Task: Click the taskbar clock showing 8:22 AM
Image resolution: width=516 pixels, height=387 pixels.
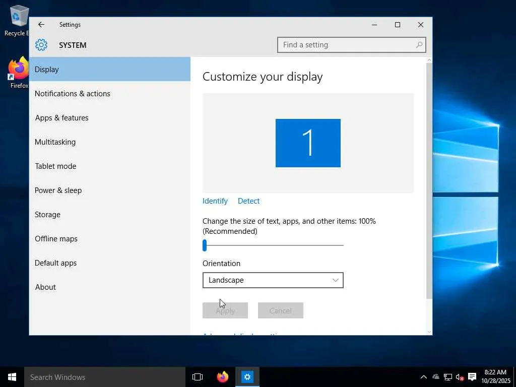Action: (x=495, y=376)
